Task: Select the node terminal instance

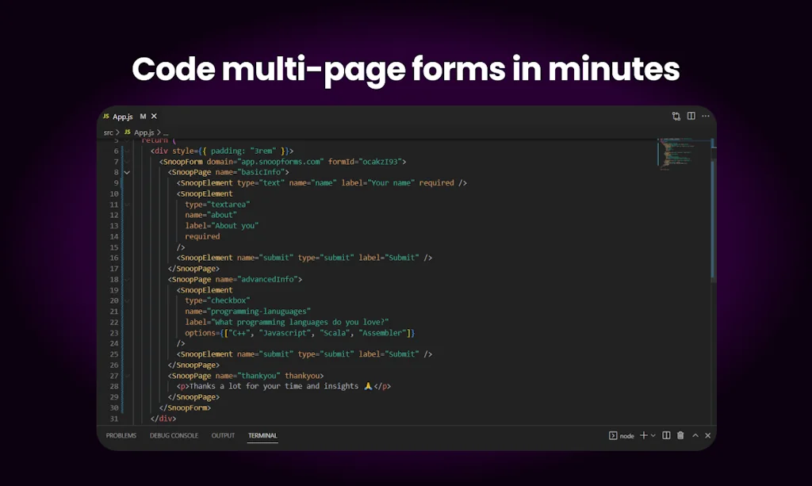Action: pyautogui.click(x=622, y=435)
